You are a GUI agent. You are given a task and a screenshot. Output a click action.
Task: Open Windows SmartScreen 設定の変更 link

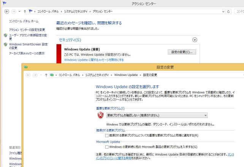[28, 46]
